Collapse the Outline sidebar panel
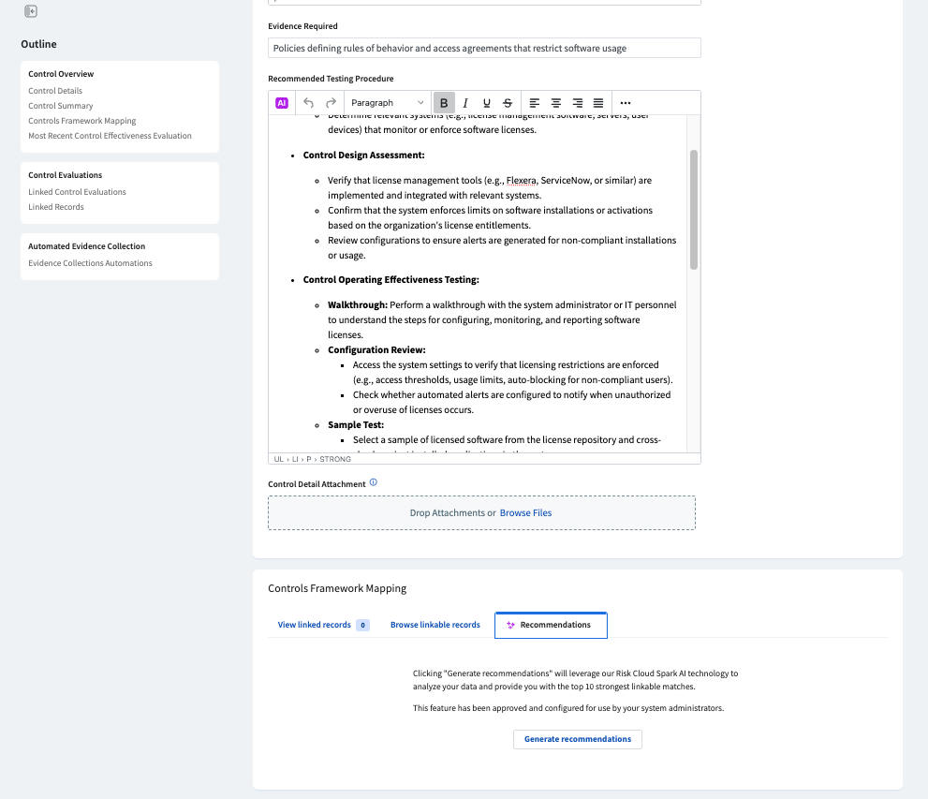Screen dimensions: 928x799 pos(31,11)
